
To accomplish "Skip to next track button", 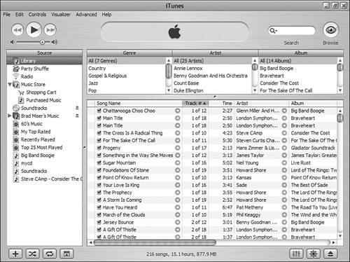I will tap(50, 30).
